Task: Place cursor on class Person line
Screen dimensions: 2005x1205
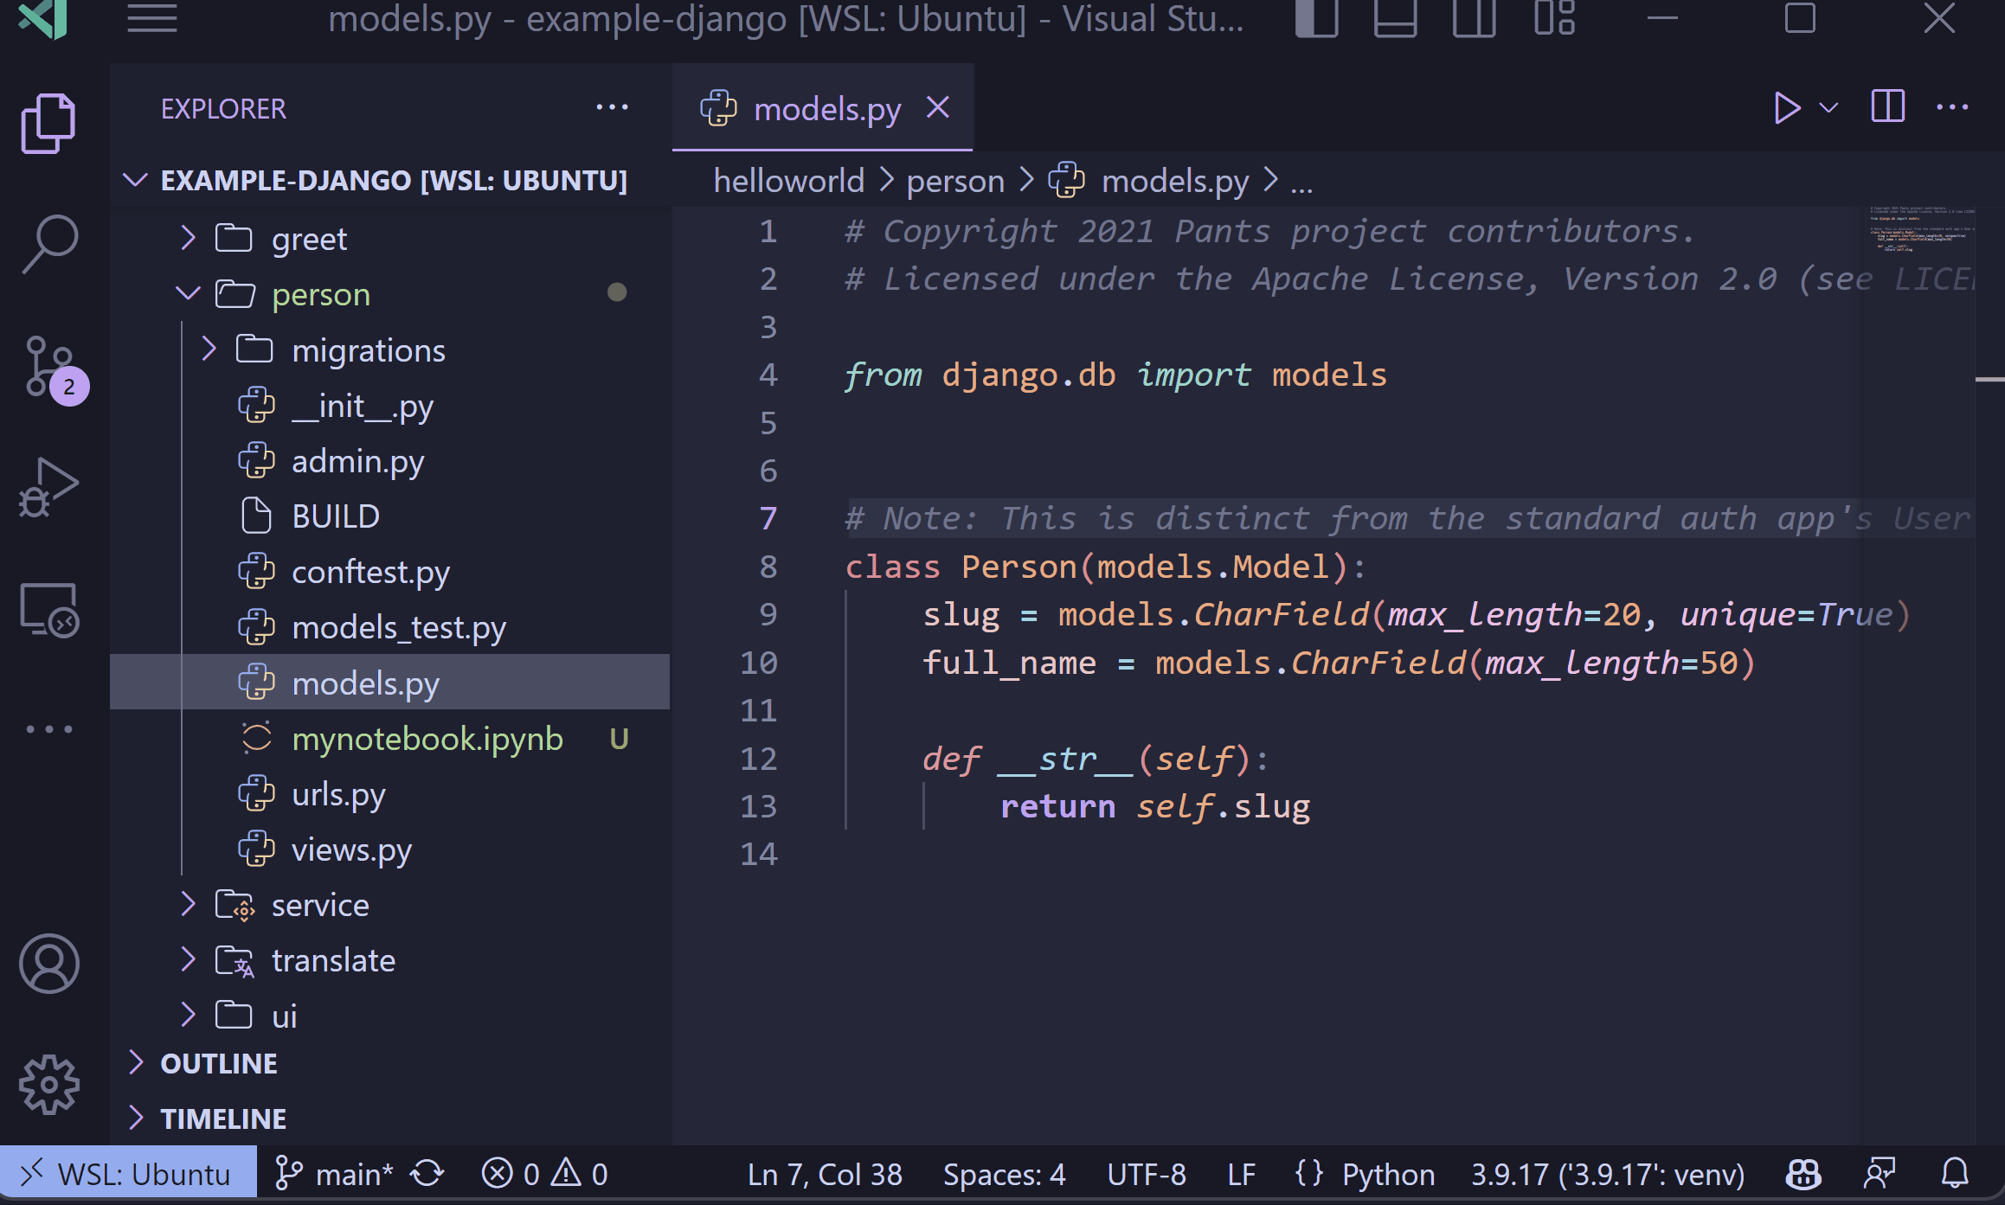Action: pos(1105,567)
